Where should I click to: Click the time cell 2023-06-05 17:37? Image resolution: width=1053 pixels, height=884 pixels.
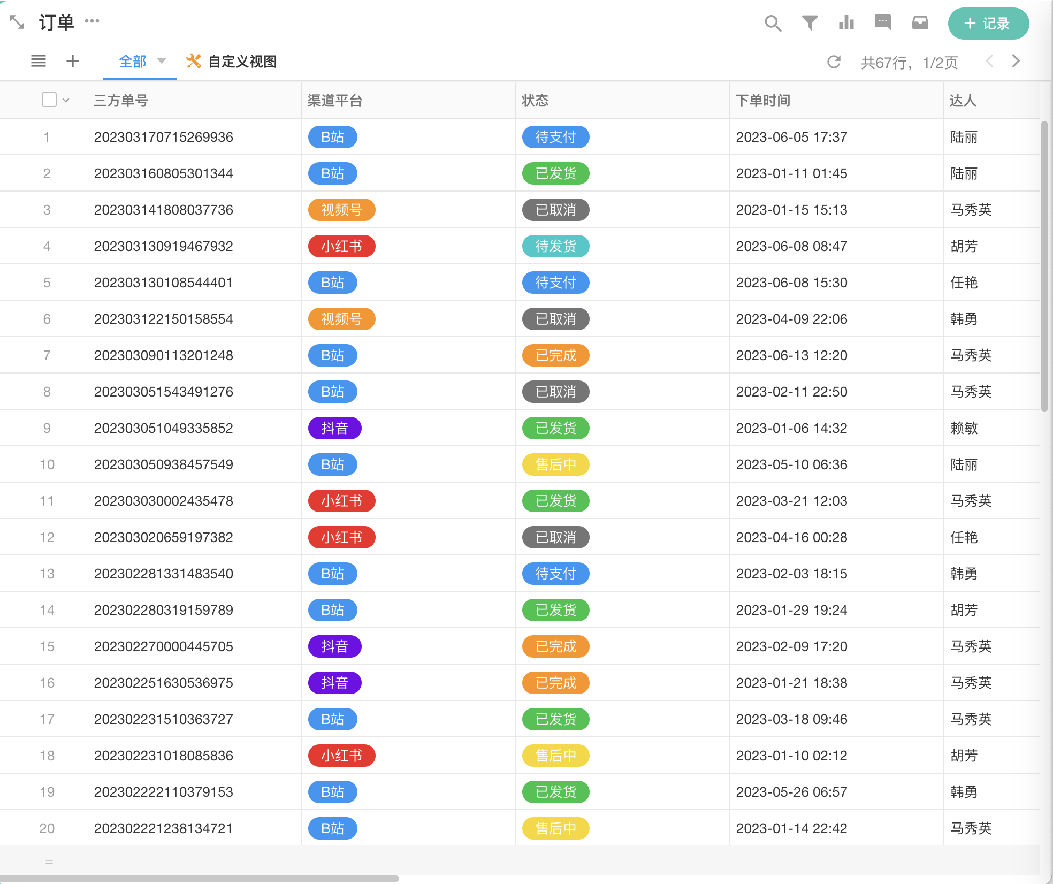click(x=792, y=137)
